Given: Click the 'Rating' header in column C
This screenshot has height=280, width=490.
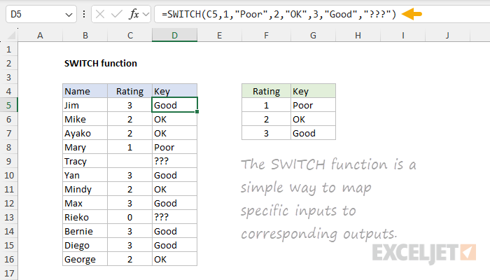Looking at the screenshot, I should [x=130, y=91].
